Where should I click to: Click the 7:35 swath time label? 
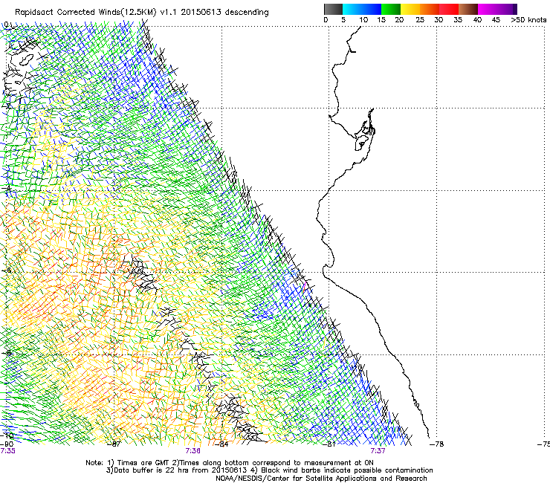[7, 451]
